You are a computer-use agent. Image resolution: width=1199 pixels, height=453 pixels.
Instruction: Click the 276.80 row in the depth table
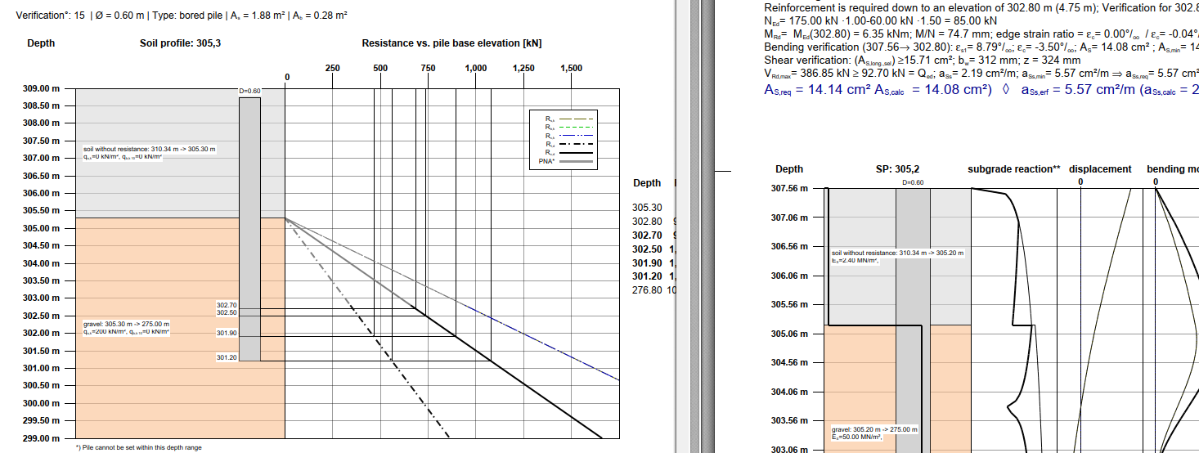pyautogui.click(x=647, y=289)
